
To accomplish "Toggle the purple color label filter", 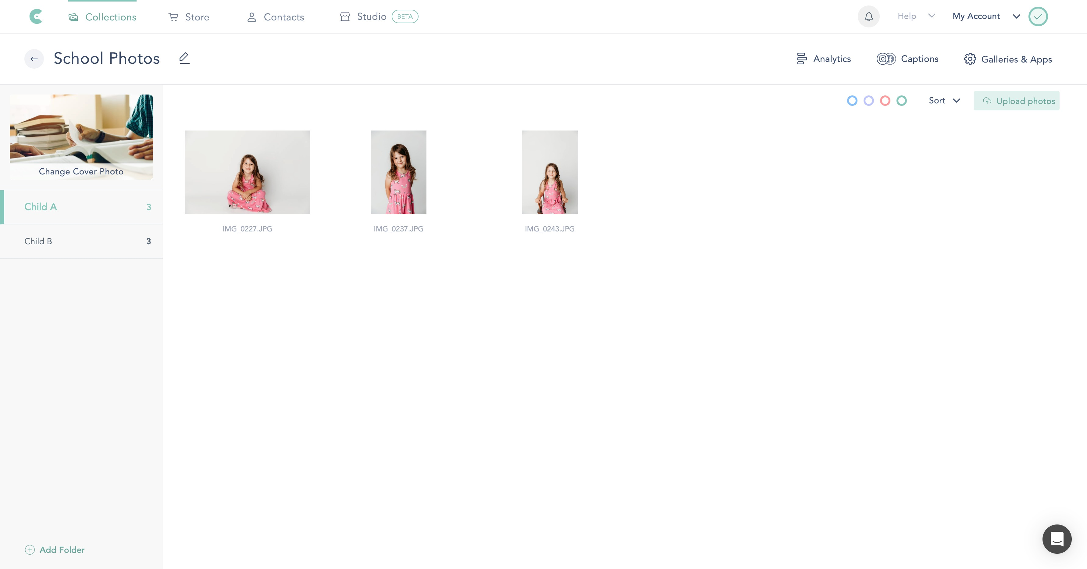I will (x=868, y=101).
